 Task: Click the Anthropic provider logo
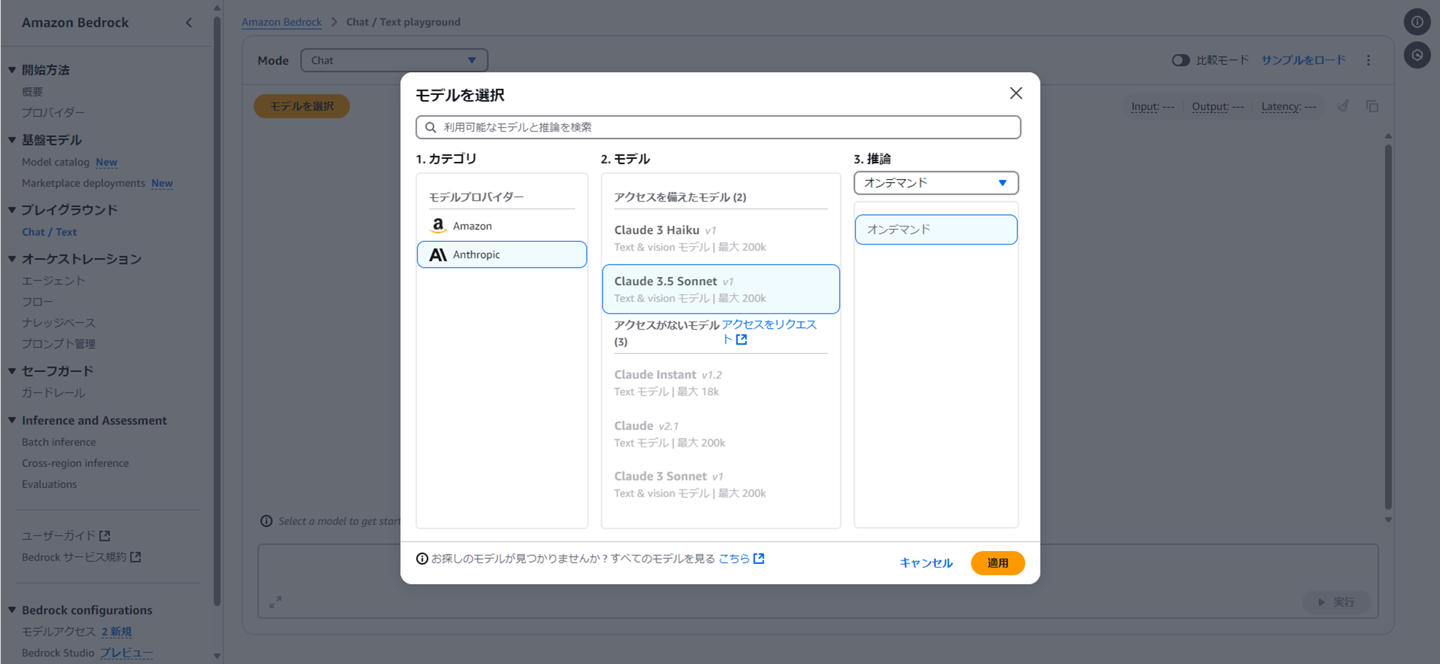pyautogui.click(x=438, y=255)
